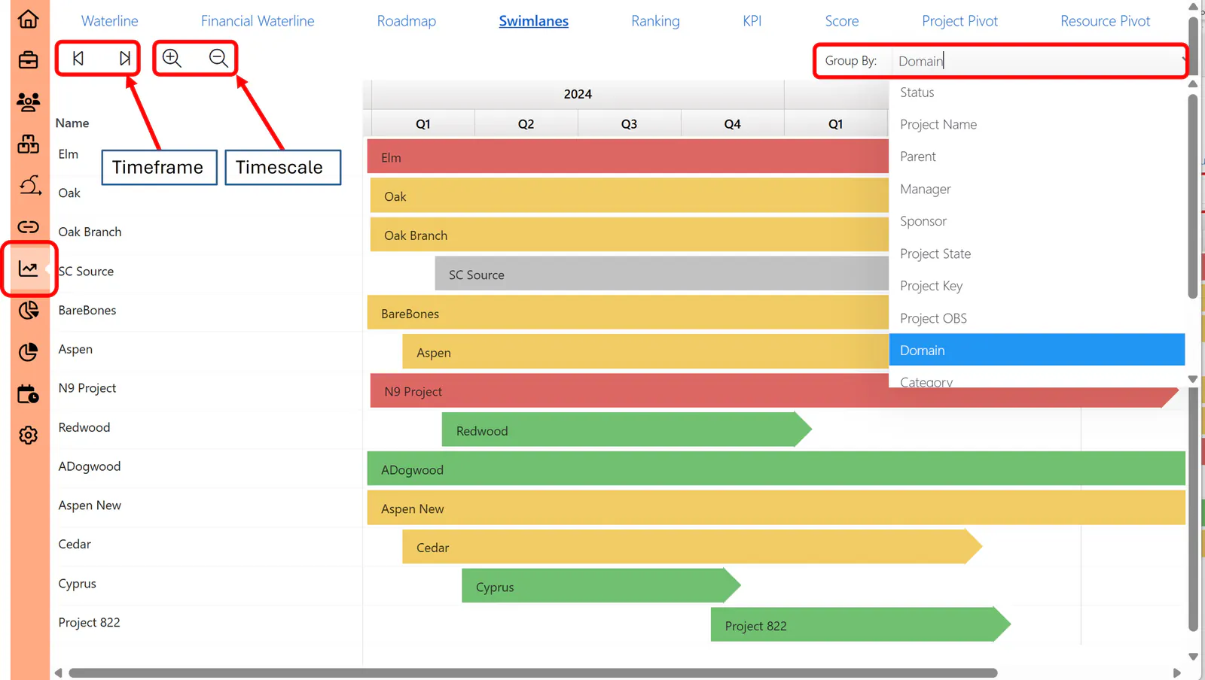Open the KPI tab
This screenshot has height=680, width=1205.
[752, 21]
